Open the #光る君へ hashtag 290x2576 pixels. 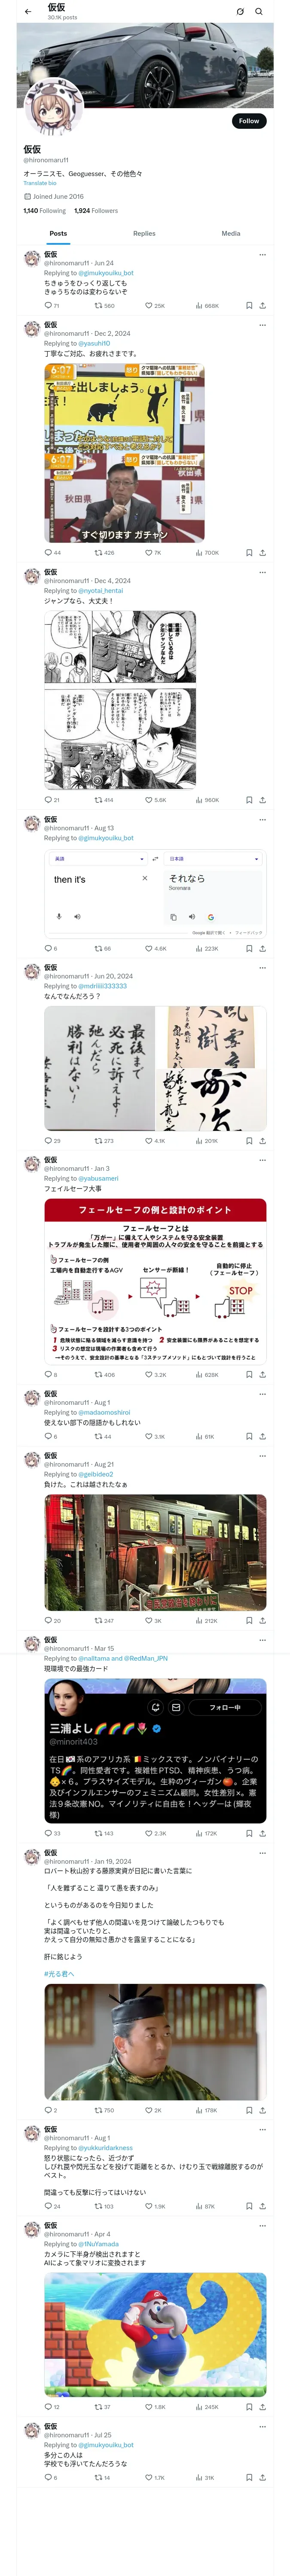pos(59,1973)
